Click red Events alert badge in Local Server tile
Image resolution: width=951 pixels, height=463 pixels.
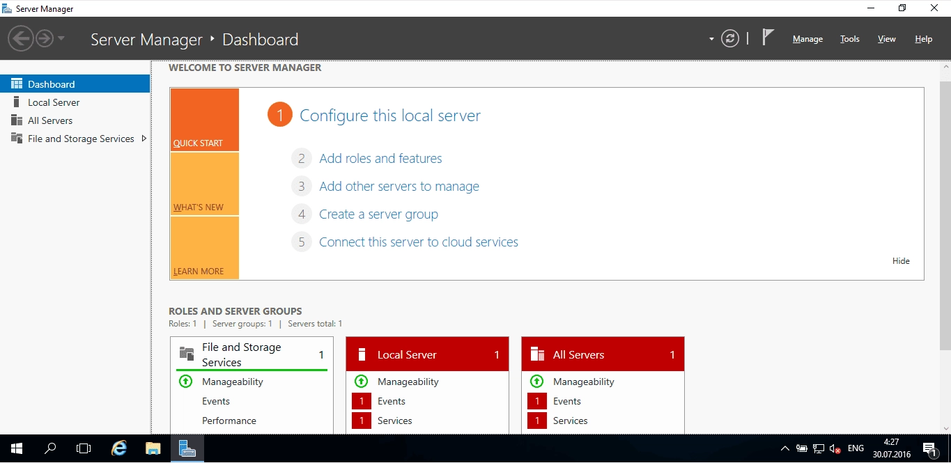362,401
